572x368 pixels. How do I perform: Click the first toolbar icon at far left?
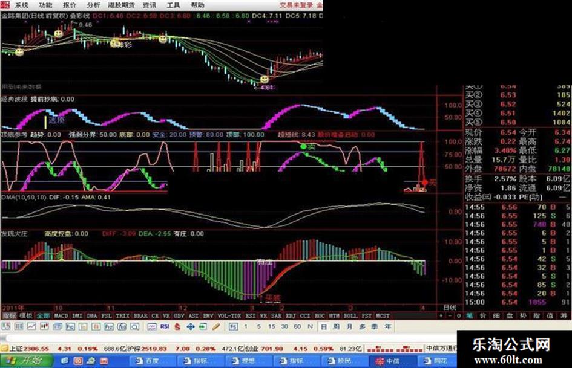coord(6,326)
